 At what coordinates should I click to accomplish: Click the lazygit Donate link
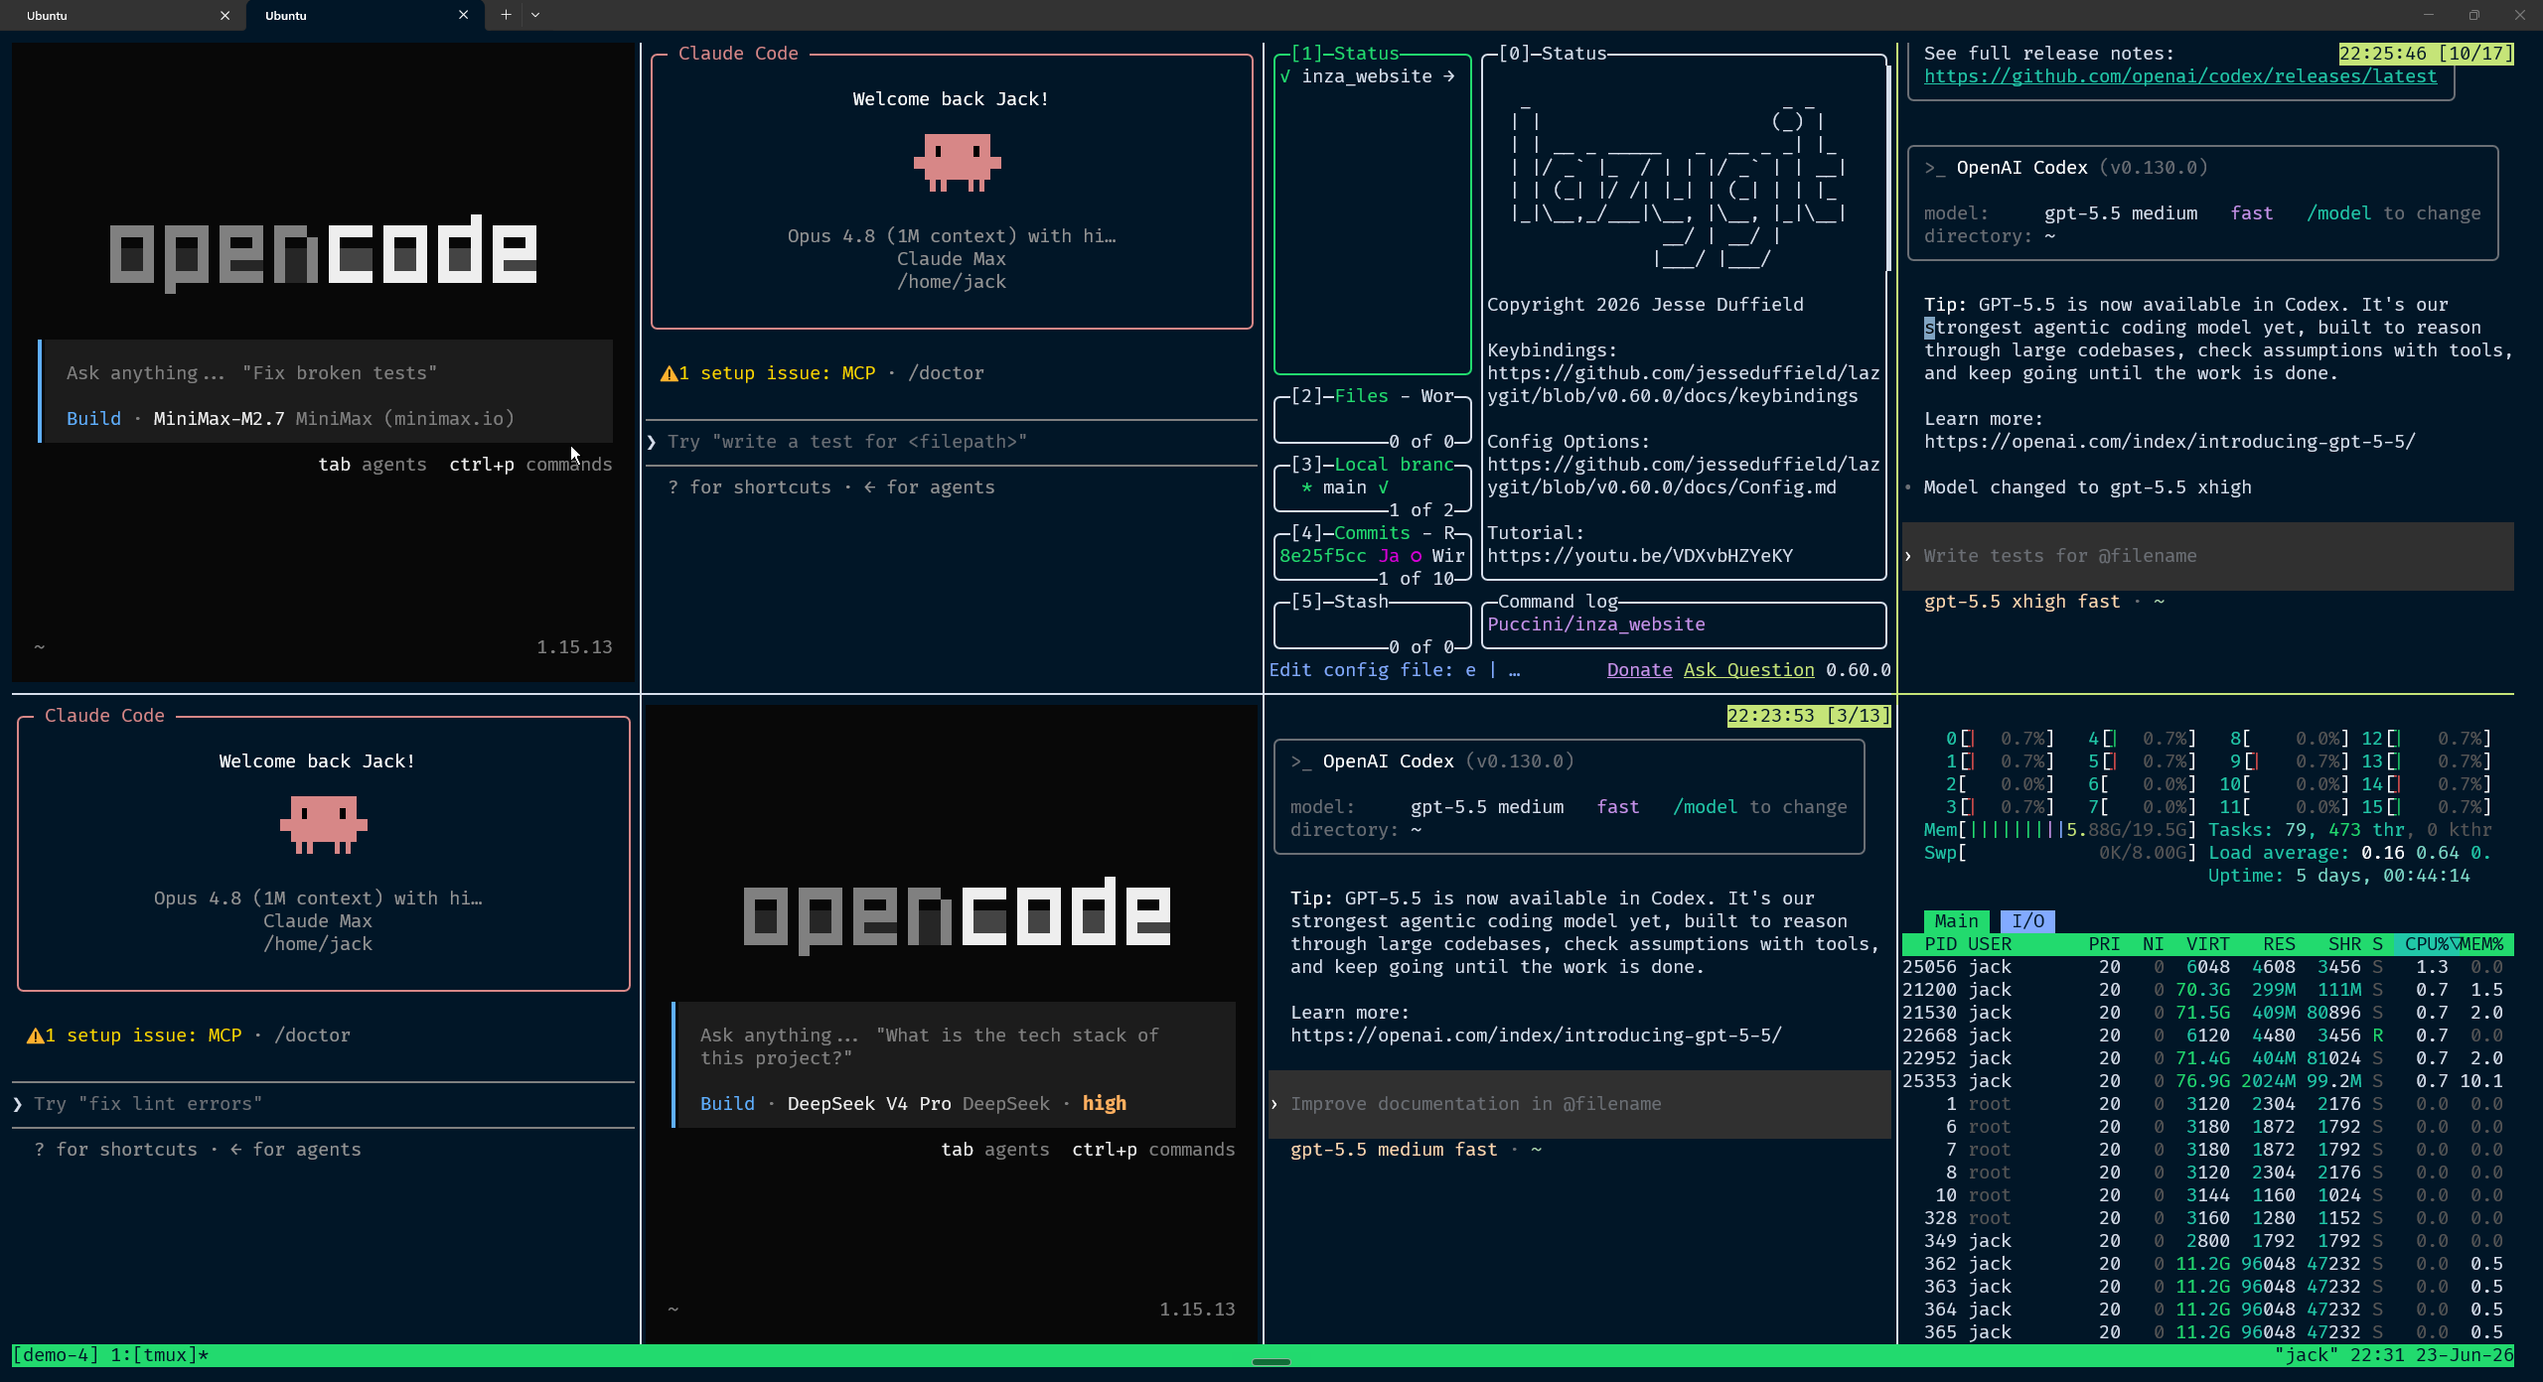[1639, 670]
